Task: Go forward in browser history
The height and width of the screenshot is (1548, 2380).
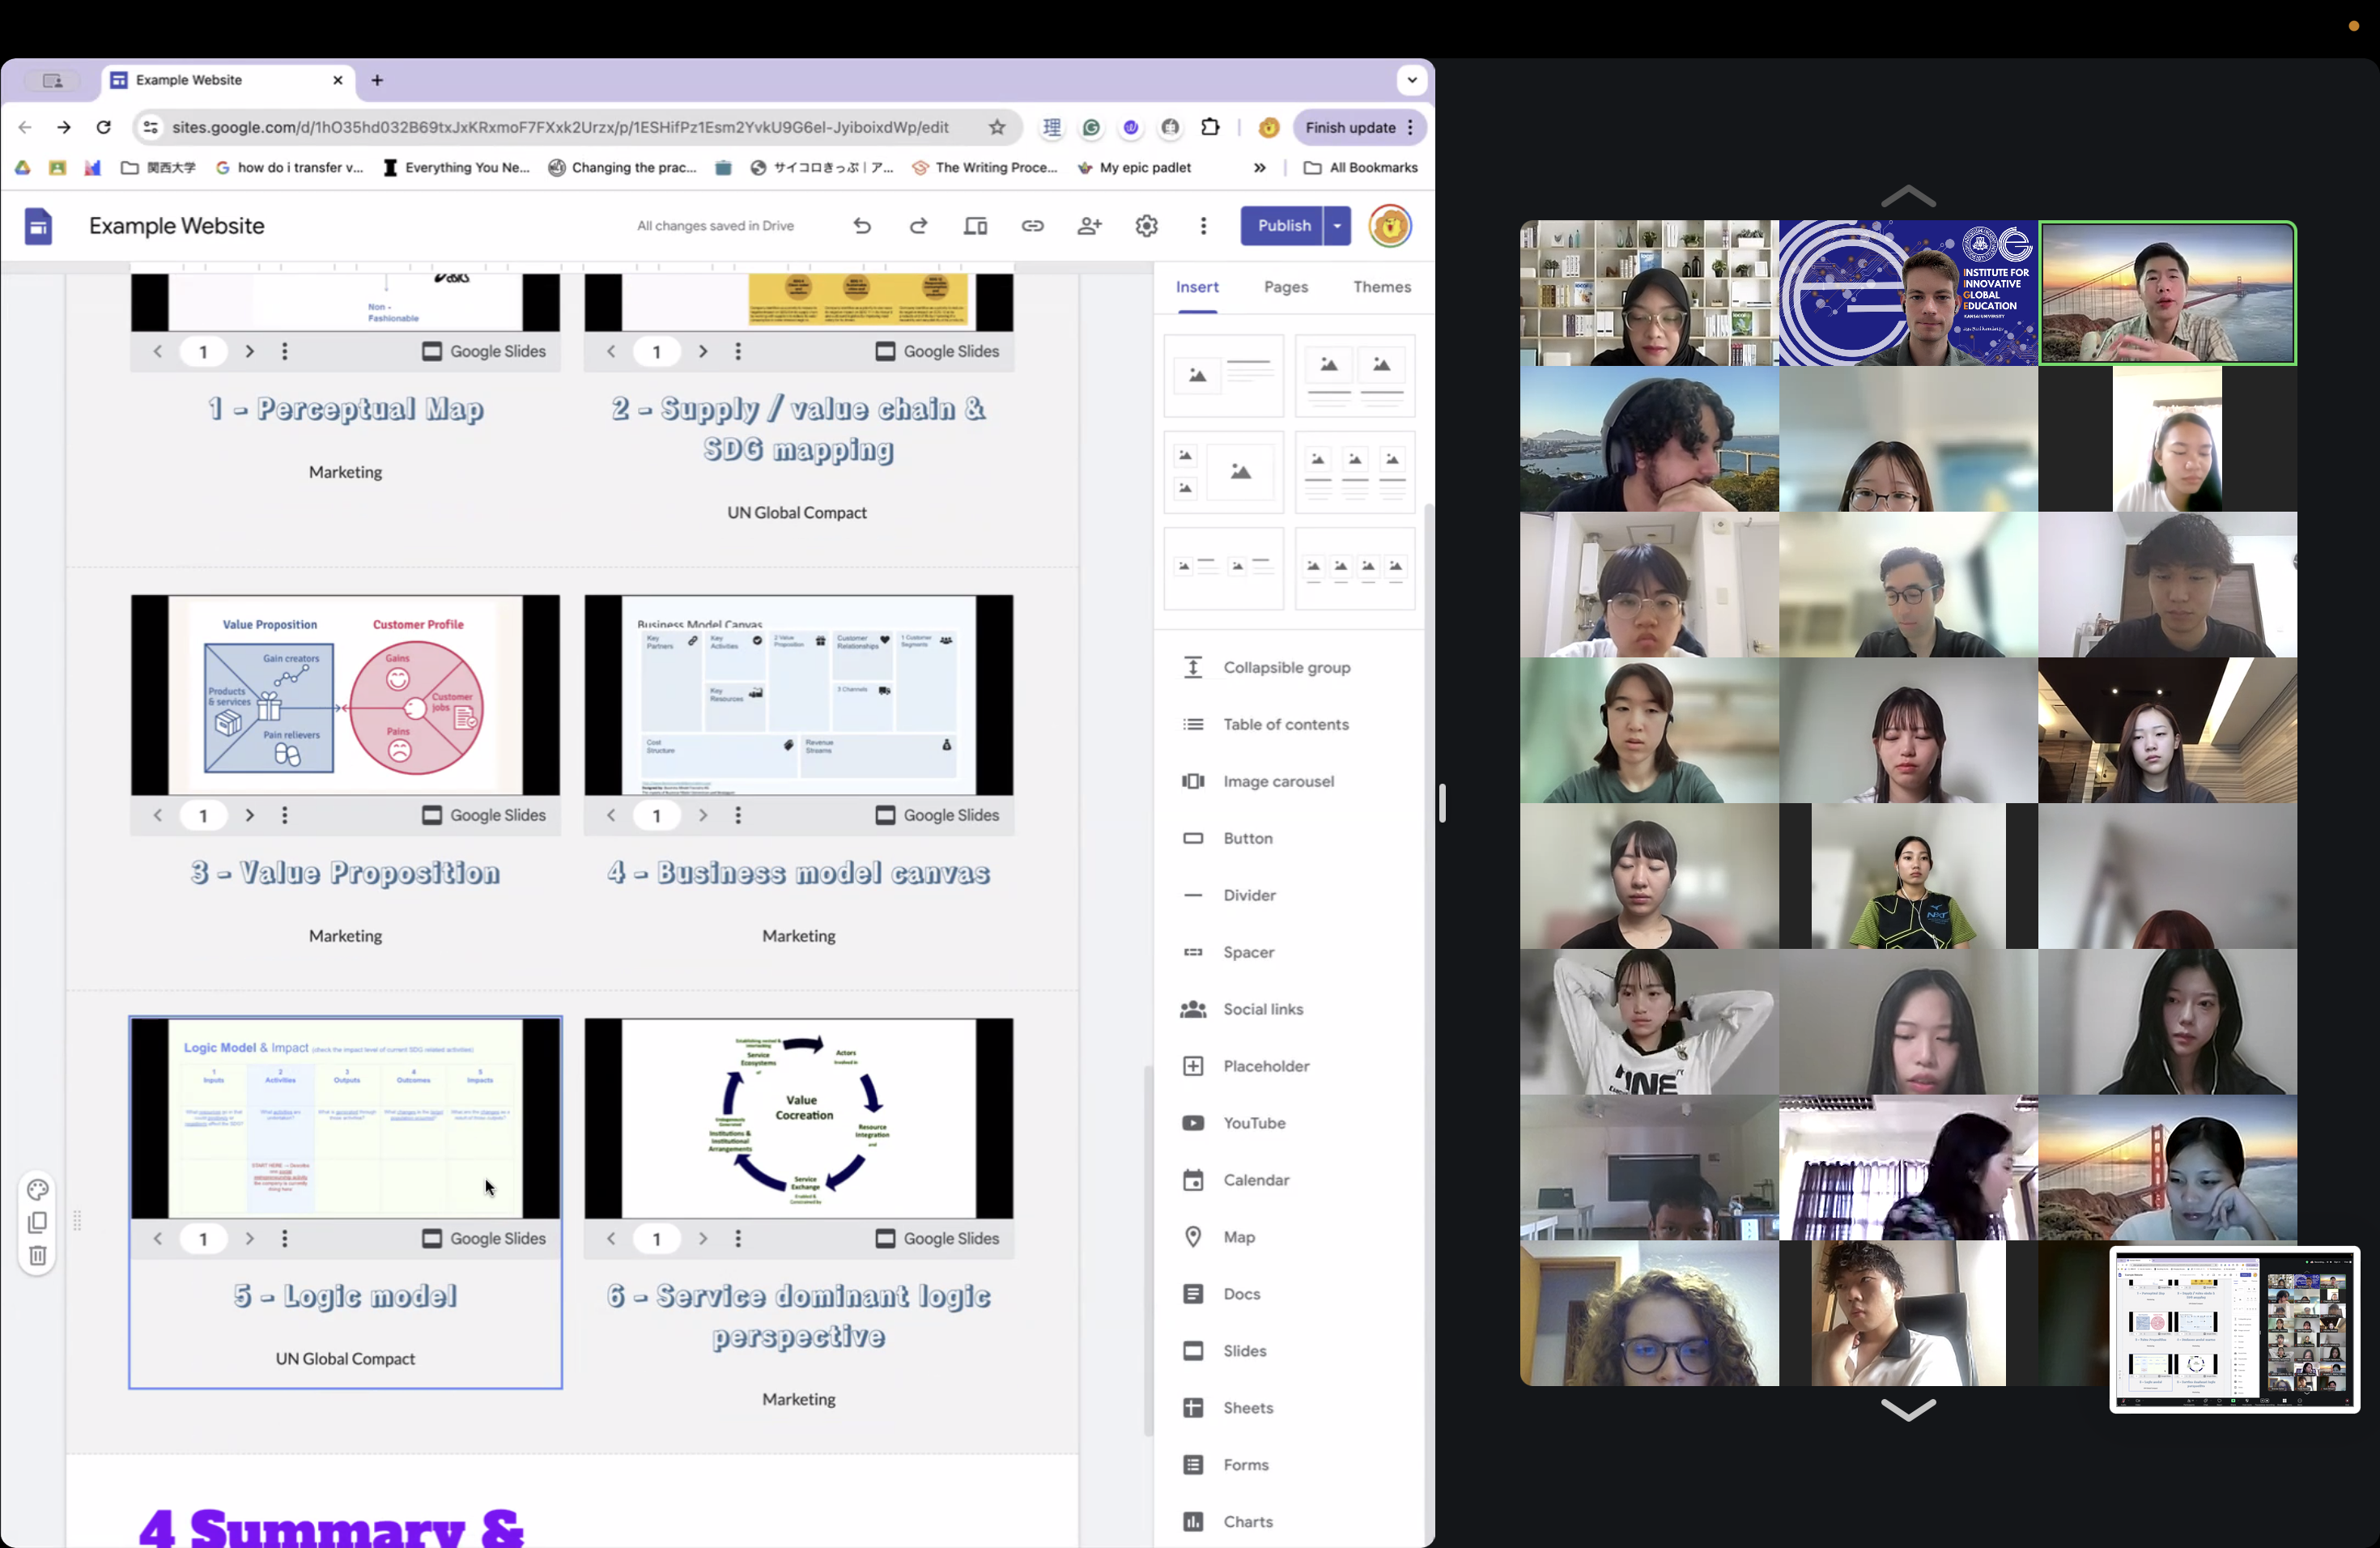Action: coord(64,127)
